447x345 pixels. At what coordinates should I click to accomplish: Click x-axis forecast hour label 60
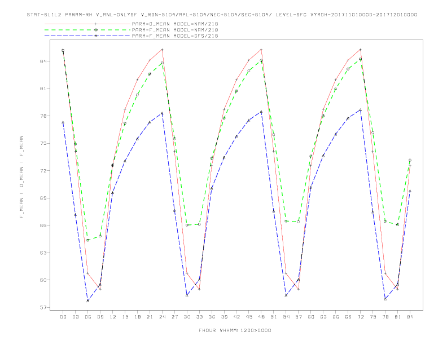click(311, 317)
